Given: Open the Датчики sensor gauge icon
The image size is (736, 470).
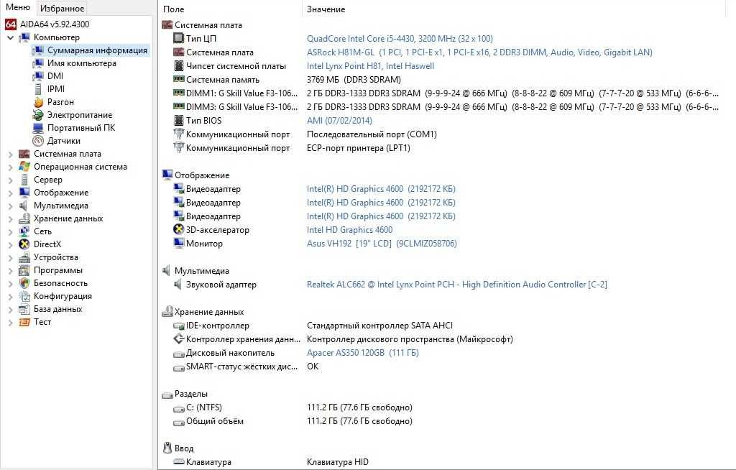Looking at the screenshot, I should click(37, 141).
